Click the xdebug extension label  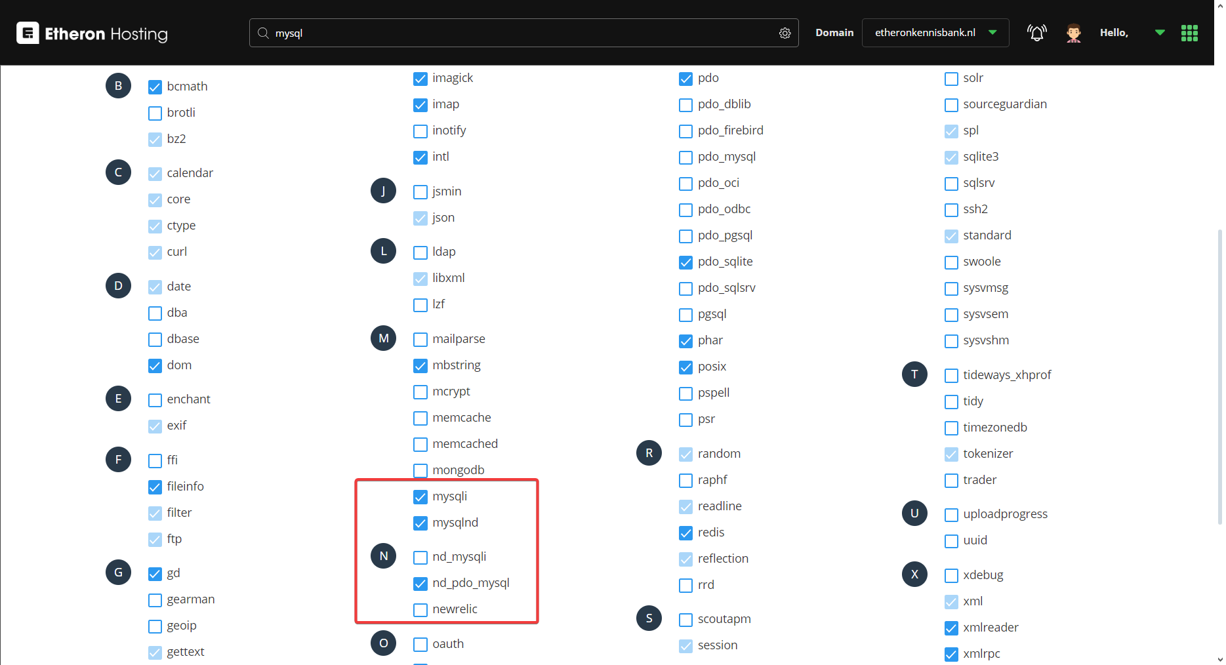tap(983, 575)
